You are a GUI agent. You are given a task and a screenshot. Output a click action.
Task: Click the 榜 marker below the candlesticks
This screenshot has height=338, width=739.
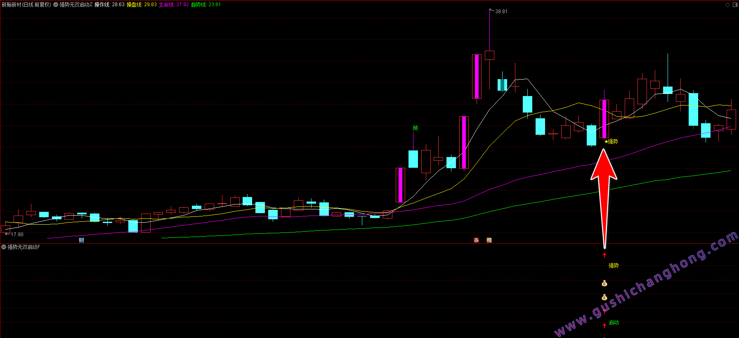489,240
